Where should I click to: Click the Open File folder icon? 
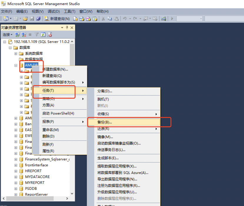point(25,19)
